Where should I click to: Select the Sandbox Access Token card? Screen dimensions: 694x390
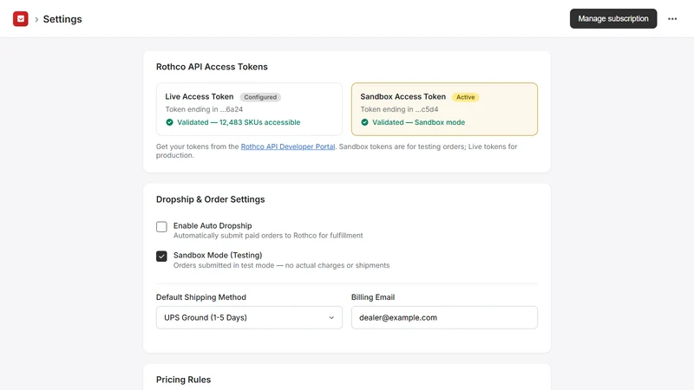point(444,109)
